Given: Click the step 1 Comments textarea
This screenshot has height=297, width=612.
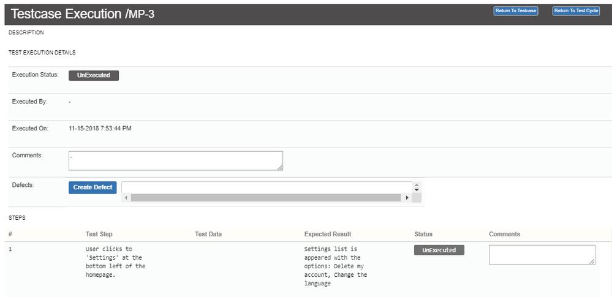Looking at the screenshot, I should point(542,255).
